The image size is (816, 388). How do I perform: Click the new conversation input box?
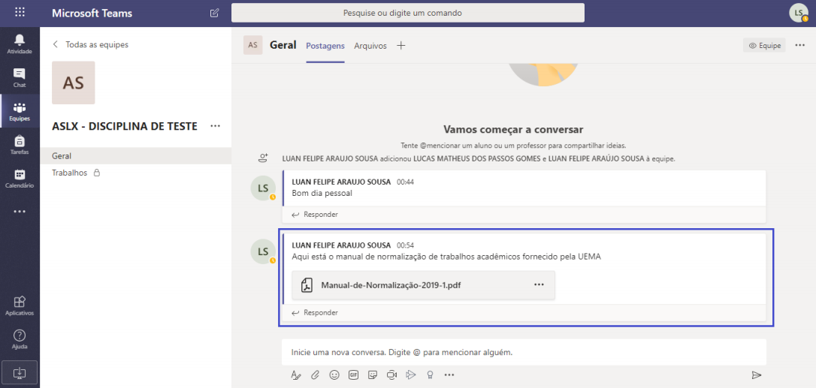tap(524, 352)
